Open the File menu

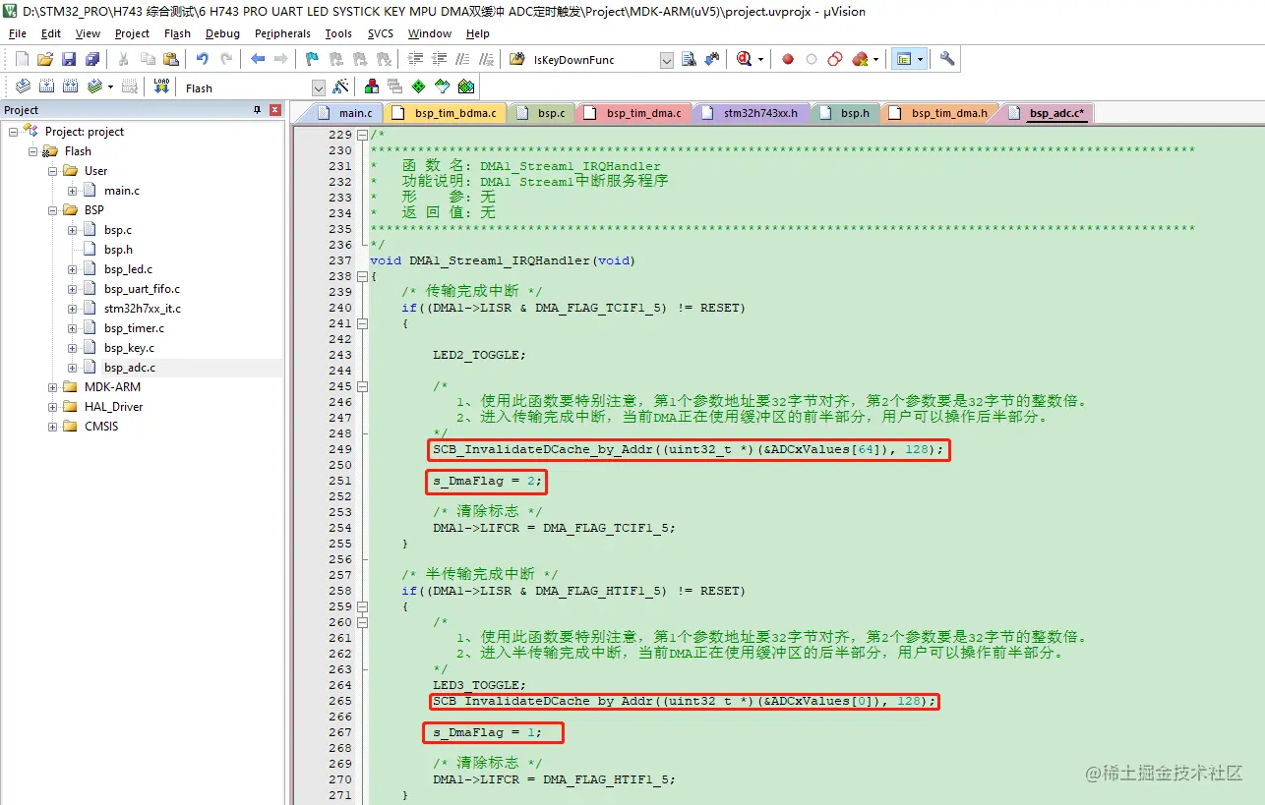tap(18, 33)
